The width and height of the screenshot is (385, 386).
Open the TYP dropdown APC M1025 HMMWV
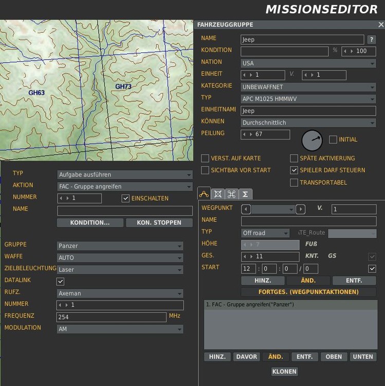308,99
